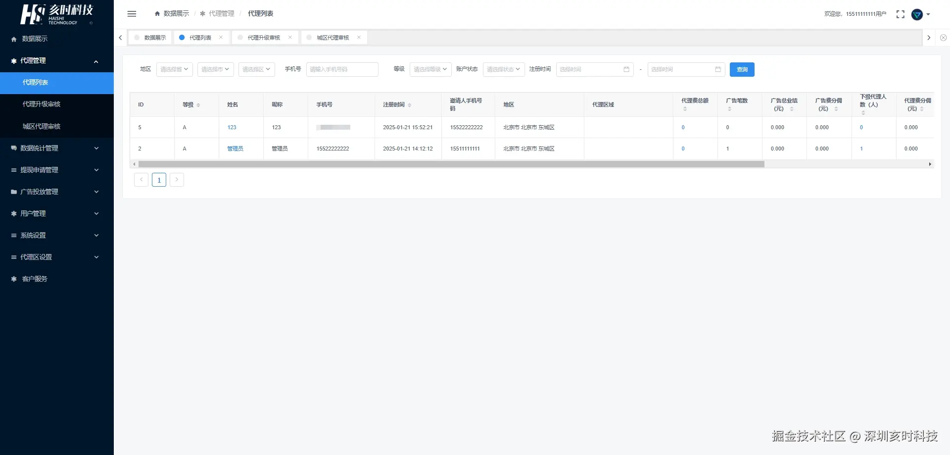Collapse the 代理管理 sidebar group

pyautogui.click(x=57, y=61)
